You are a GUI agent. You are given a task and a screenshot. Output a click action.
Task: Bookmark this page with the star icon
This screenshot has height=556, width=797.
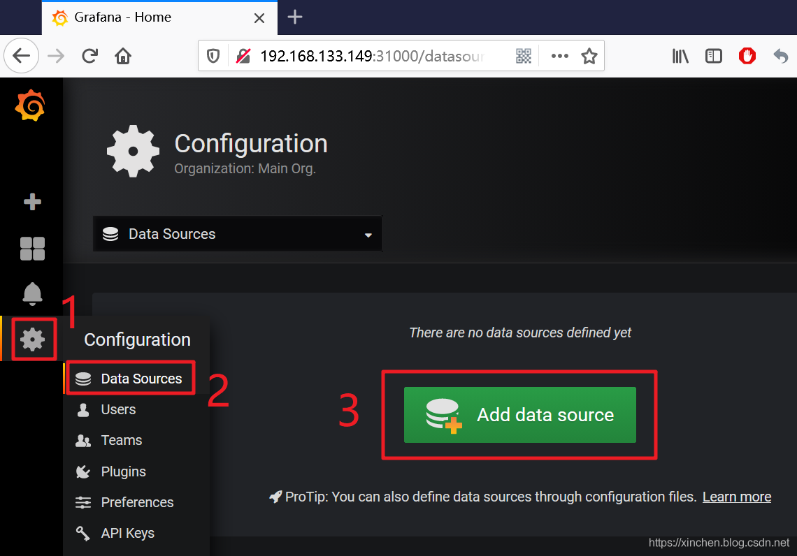click(x=589, y=56)
